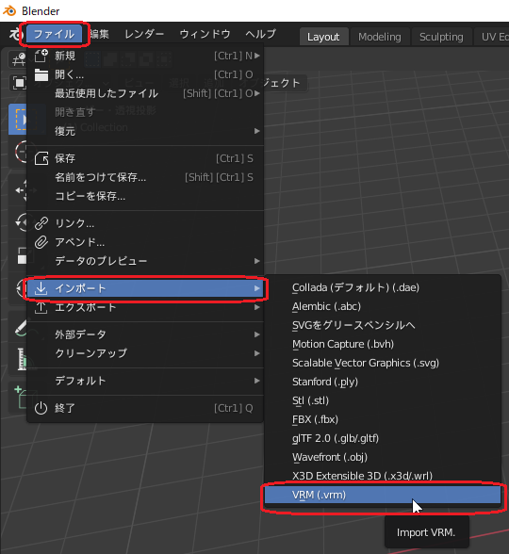
Task: Switch to the Sculpting workspace tab
Action: click(441, 37)
